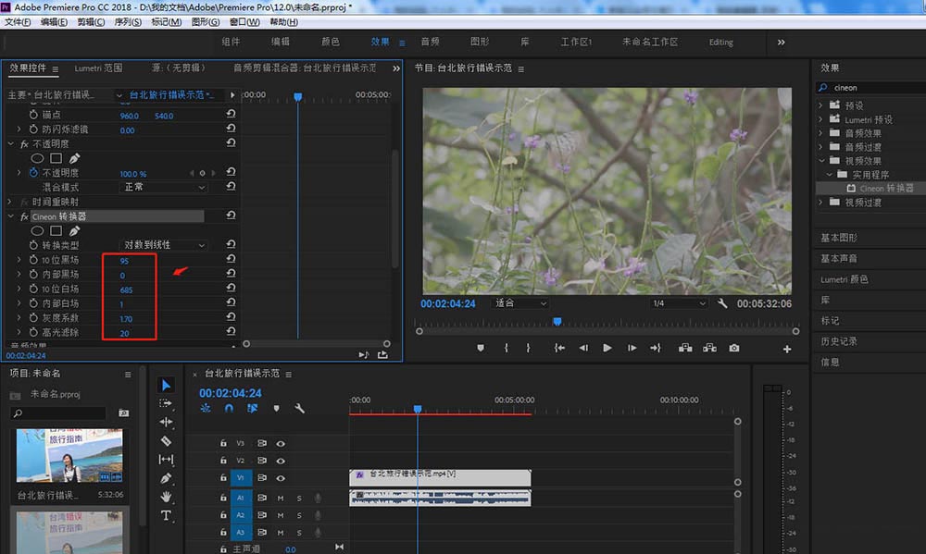Open the Lumetri 颜色 panel
926x554 pixels.
click(845, 279)
